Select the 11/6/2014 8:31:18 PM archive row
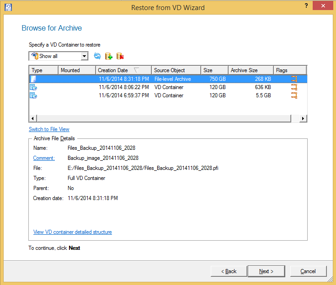 coord(168,79)
